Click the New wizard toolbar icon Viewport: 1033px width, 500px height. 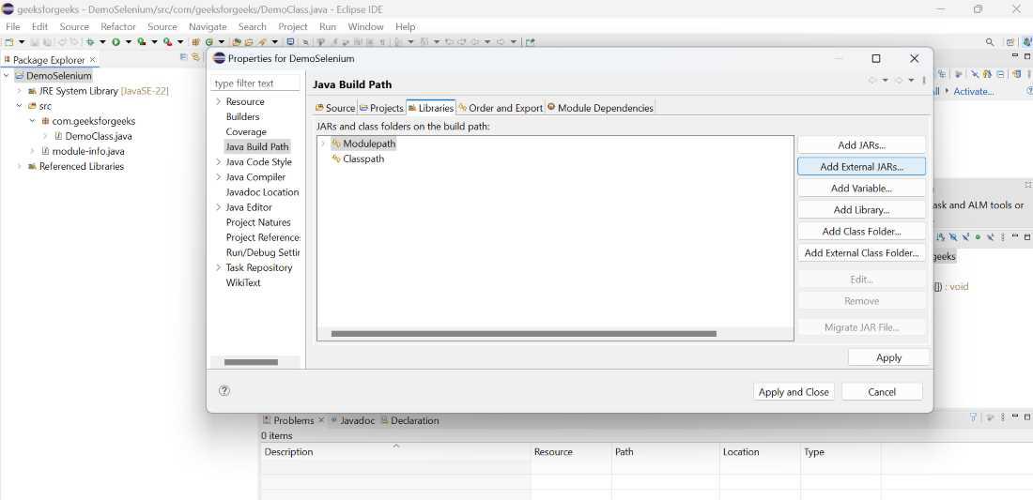[x=8, y=42]
